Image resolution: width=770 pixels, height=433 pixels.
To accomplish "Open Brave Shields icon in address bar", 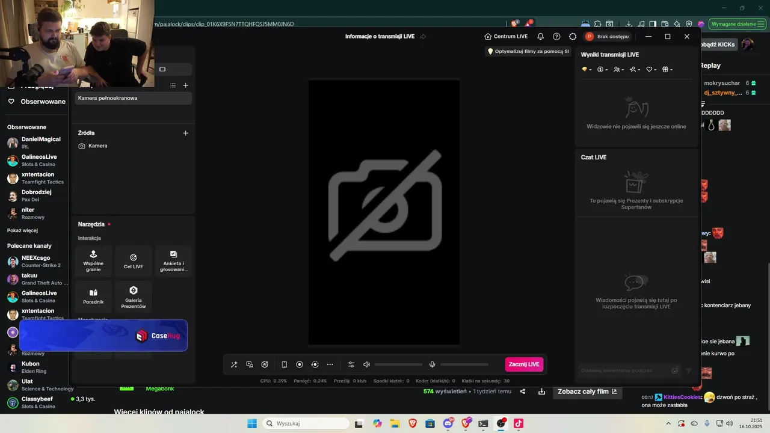I will tap(515, 24).
